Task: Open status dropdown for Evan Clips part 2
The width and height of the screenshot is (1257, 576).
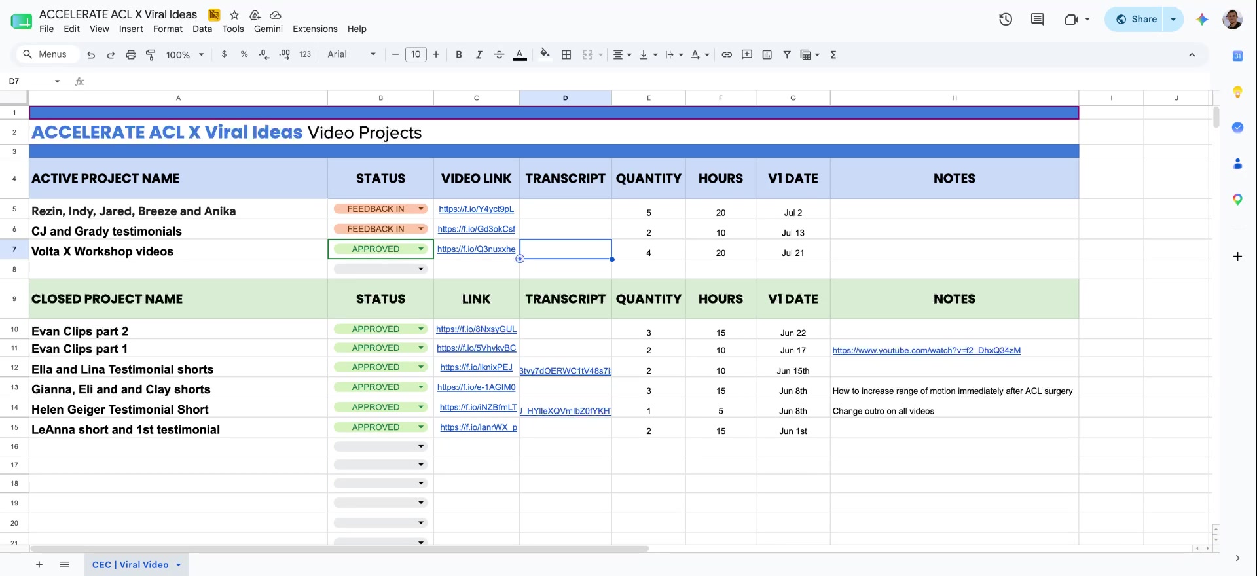Action: (421, 329)
